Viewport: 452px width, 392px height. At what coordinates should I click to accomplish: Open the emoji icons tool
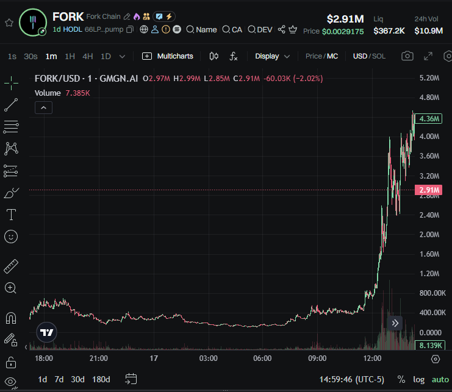[x=11, y=237]
